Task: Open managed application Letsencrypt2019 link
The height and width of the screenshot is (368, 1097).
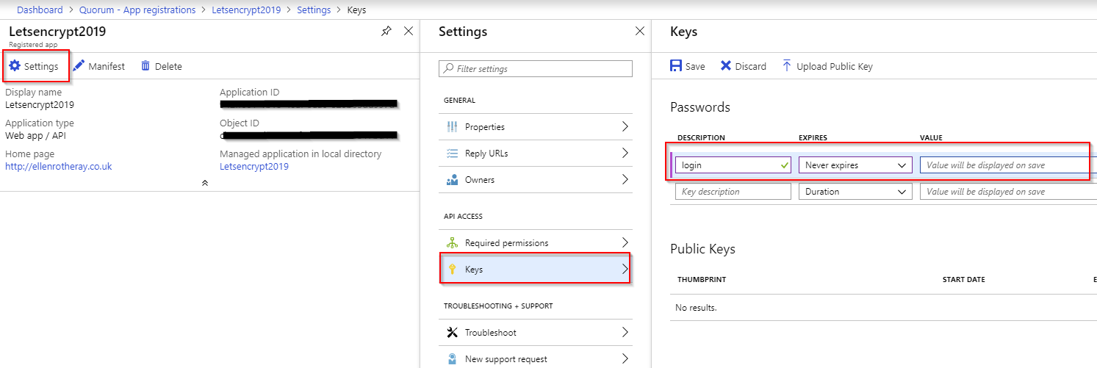Action: click(x=254, y=166)
